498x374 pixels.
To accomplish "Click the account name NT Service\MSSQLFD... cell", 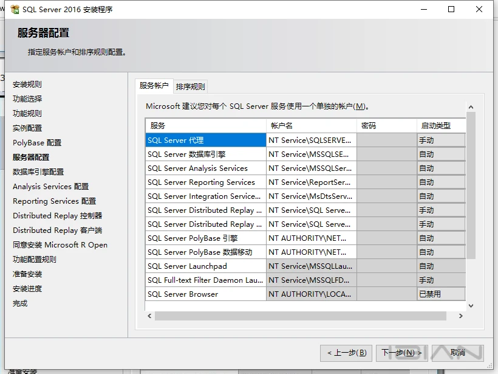I will pos(311,280).
